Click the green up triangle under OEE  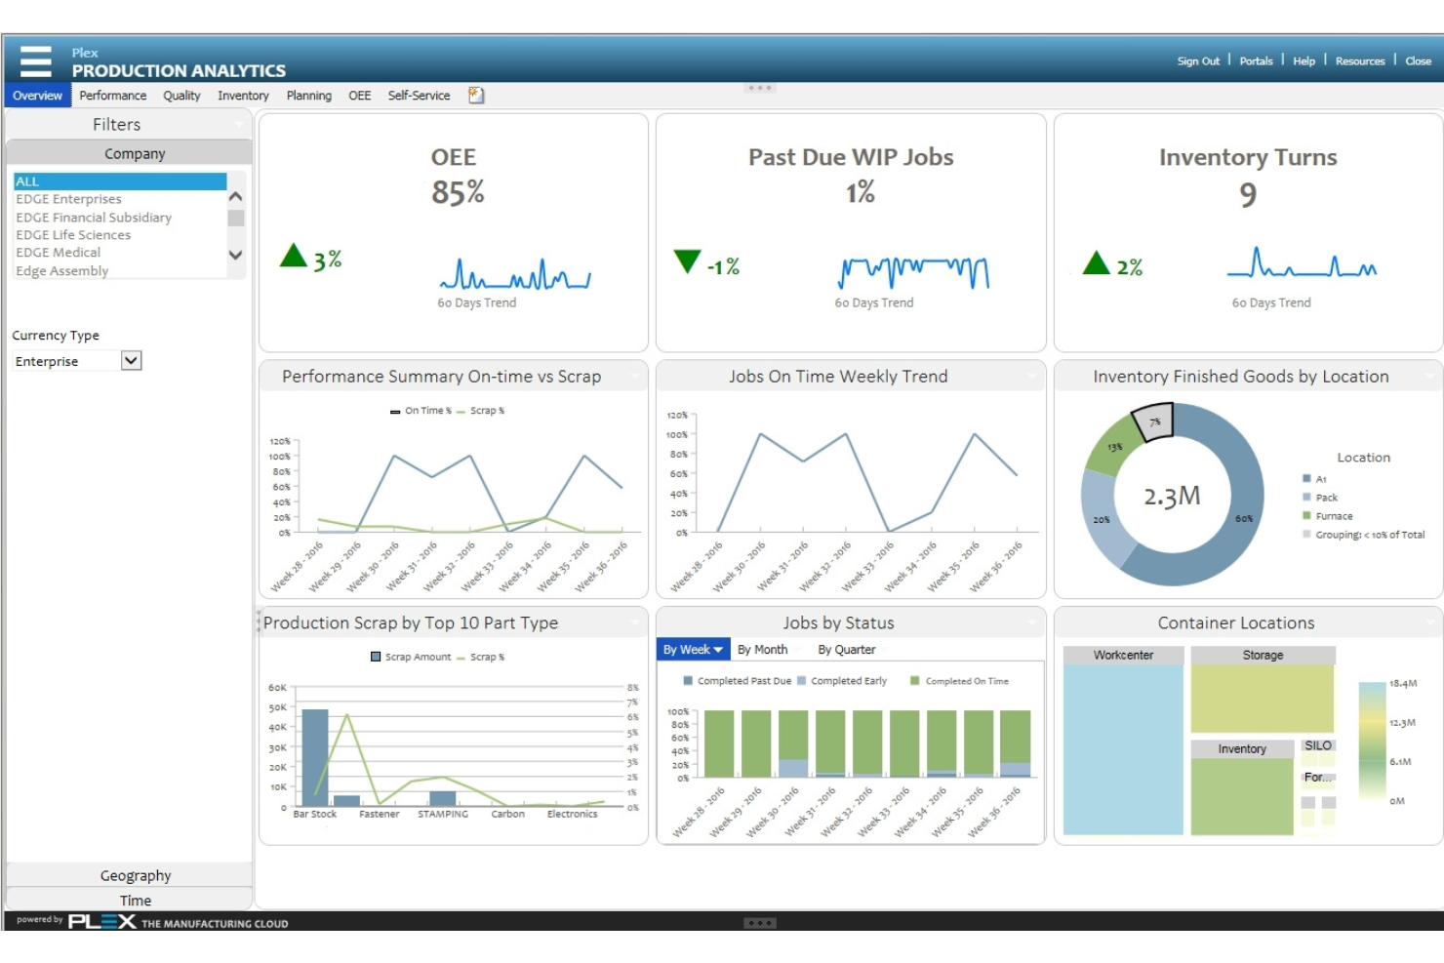[x=294, y=256]
